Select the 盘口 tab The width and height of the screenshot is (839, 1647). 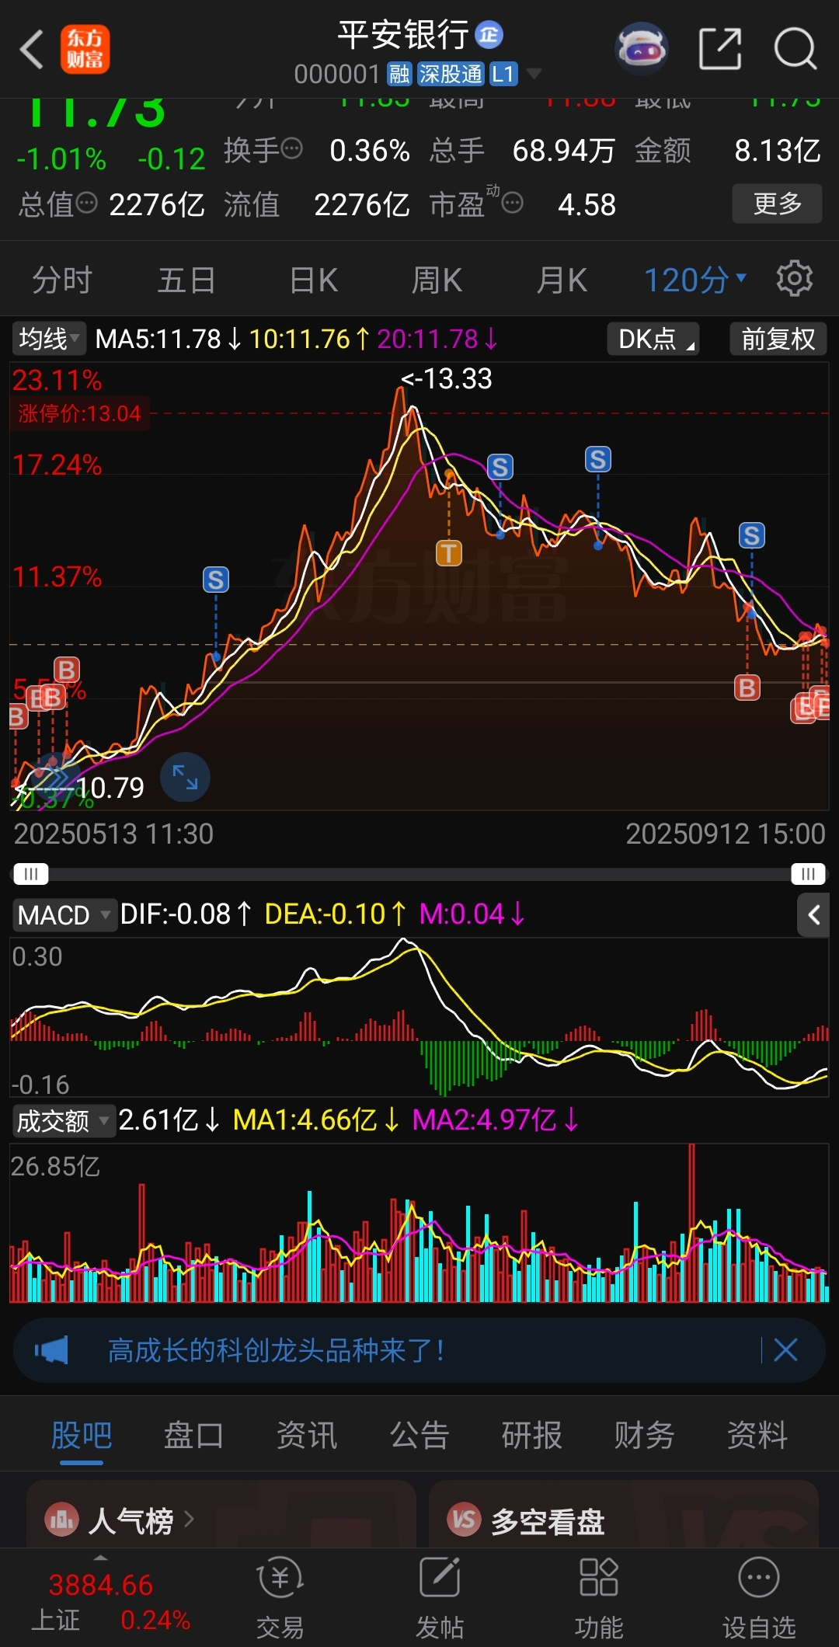click(193, 1435)
